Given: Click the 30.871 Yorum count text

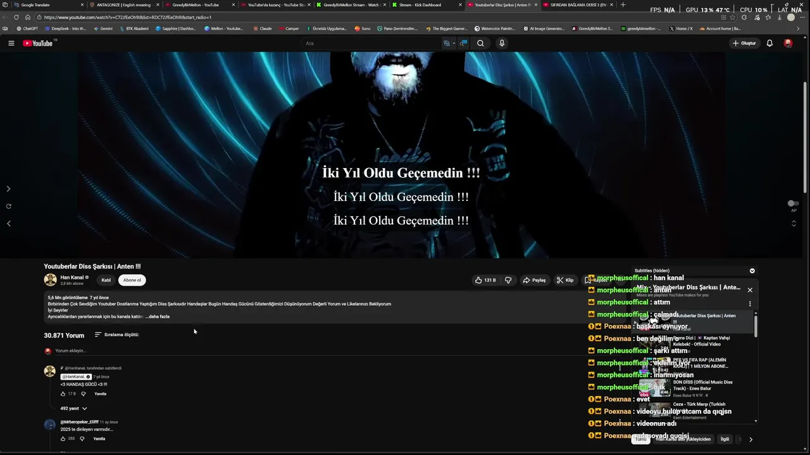Looking at the screenshot, I should pyautogui.click(x=64, y=335).
